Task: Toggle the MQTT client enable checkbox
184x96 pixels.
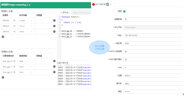Action: point(124,11)
